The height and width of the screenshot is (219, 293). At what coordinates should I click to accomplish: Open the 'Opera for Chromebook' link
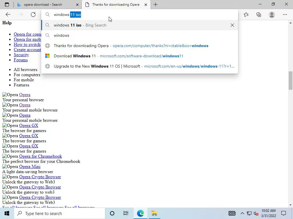tap(41, 156)
